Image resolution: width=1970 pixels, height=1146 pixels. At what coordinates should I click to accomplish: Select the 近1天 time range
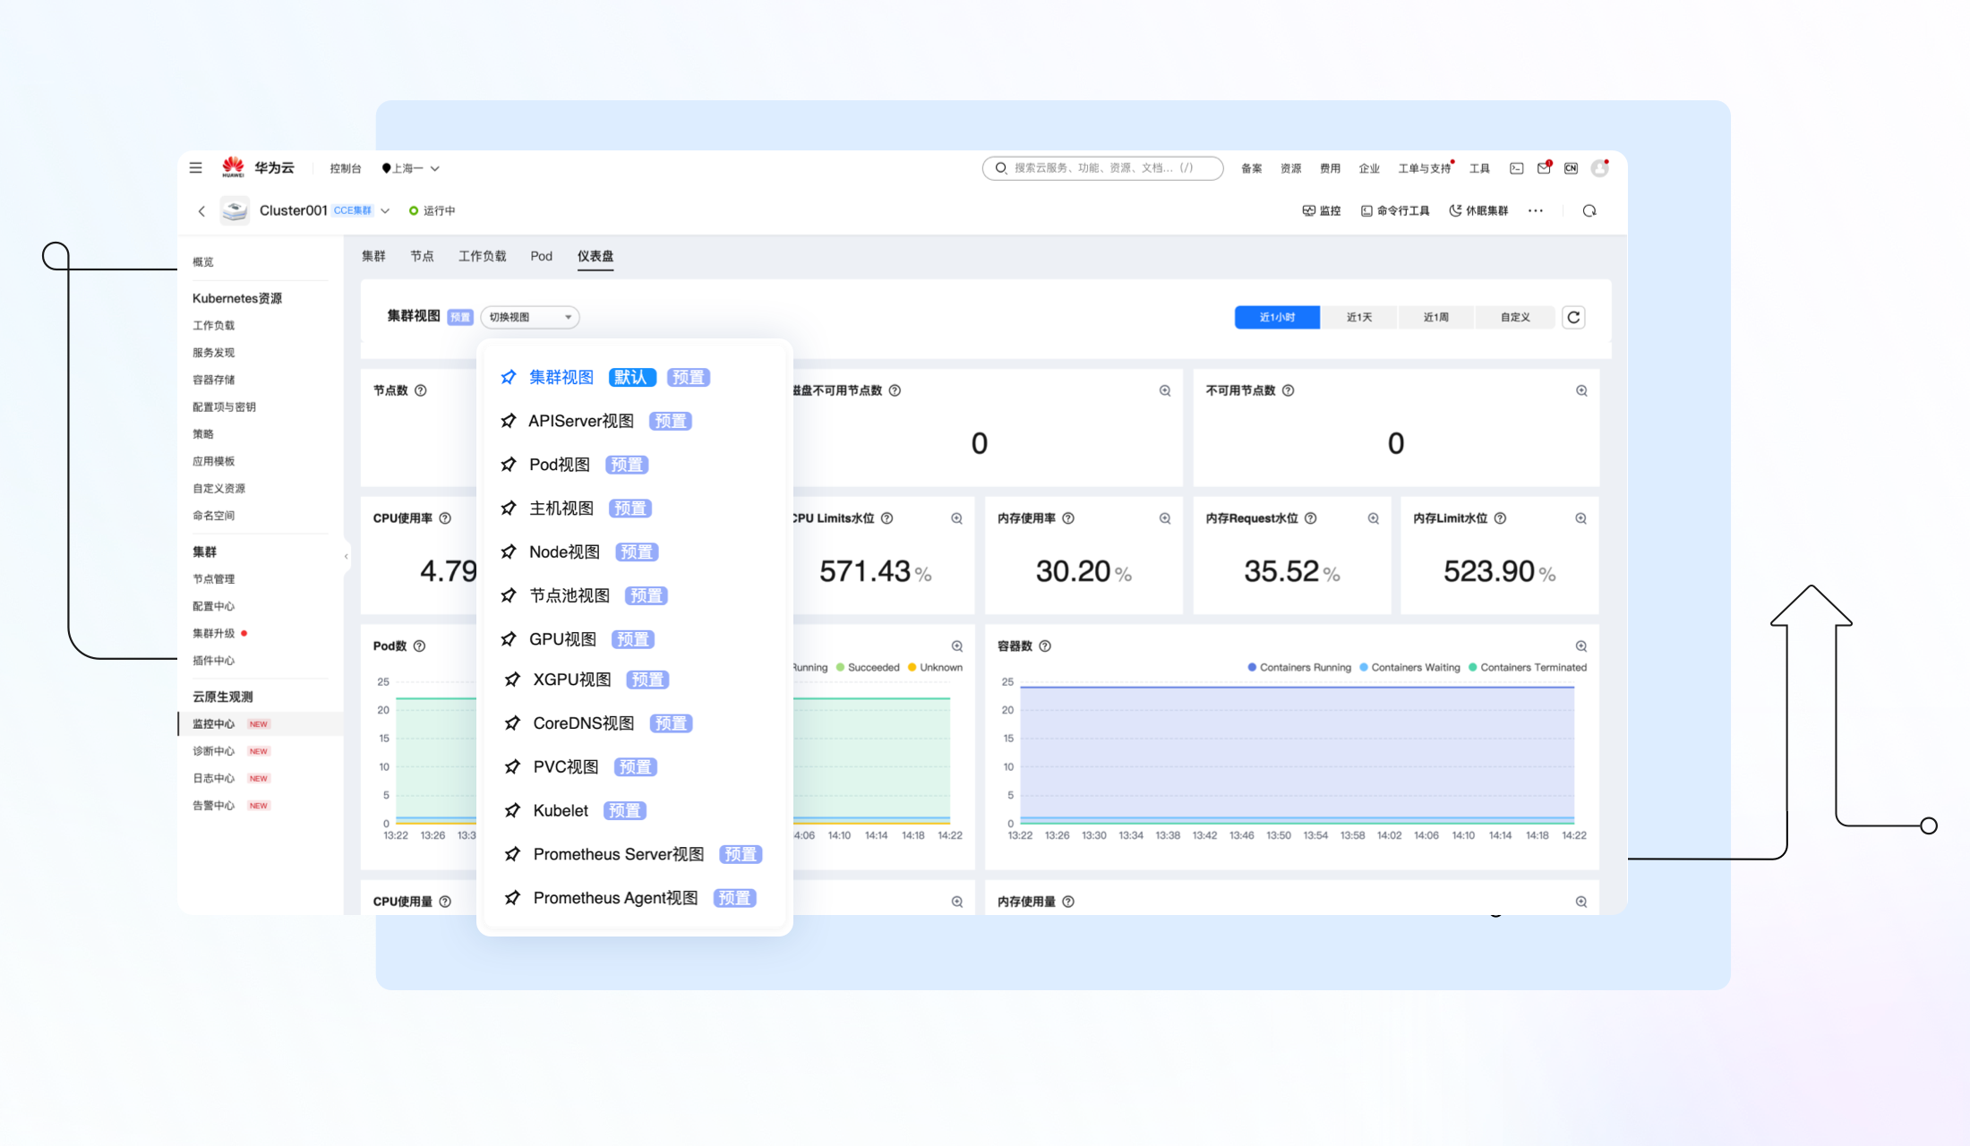(x=1358, y=317)
